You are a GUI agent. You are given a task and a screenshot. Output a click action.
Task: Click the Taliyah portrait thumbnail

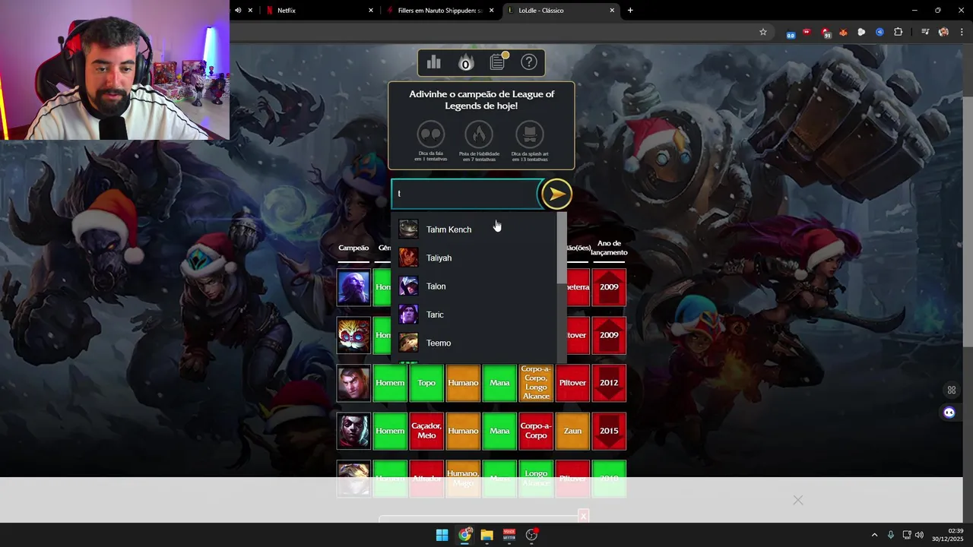[409, 258]
